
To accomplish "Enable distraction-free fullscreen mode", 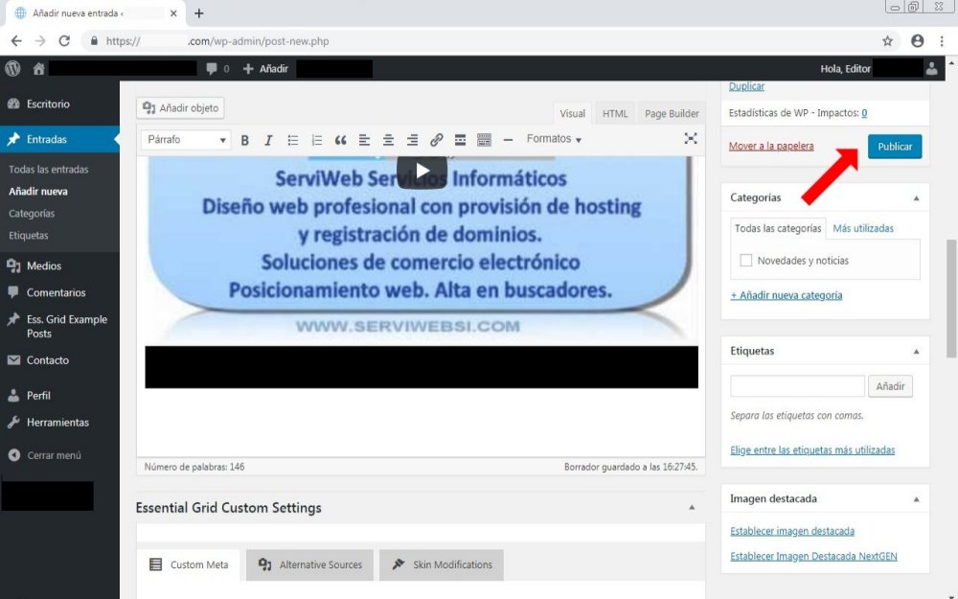I will tap(690, 139).
